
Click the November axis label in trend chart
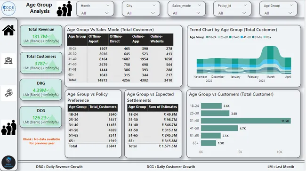(x=200, y=77)
